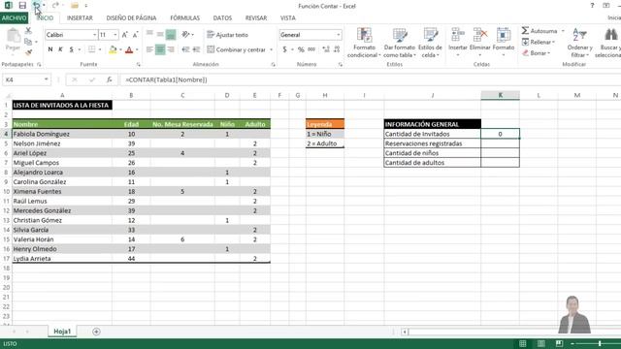Click the Redo arrow icon
Image resolution: width=621 pixels, height=349 pixels.
[x=55, y=6]
